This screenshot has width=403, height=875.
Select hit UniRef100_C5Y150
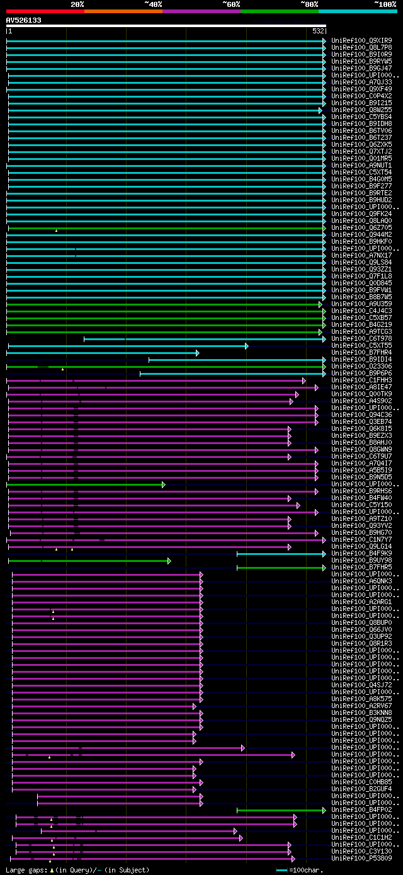(361, 505)
